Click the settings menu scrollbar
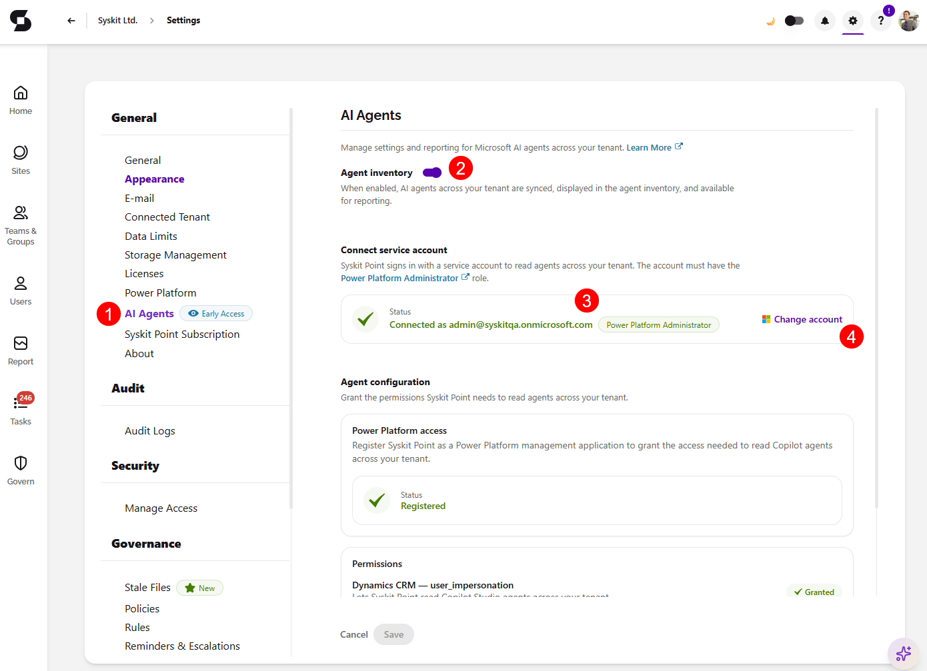The image size is (927, 671). pos(291,308)
